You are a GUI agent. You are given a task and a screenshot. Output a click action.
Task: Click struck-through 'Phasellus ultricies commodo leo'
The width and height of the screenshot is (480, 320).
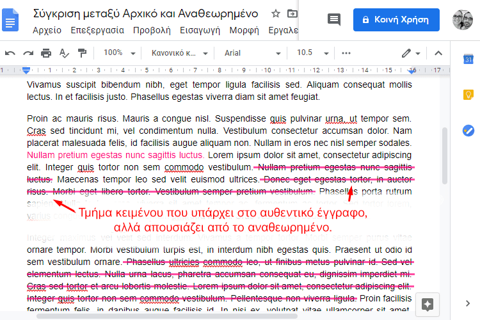click(193, 262)
